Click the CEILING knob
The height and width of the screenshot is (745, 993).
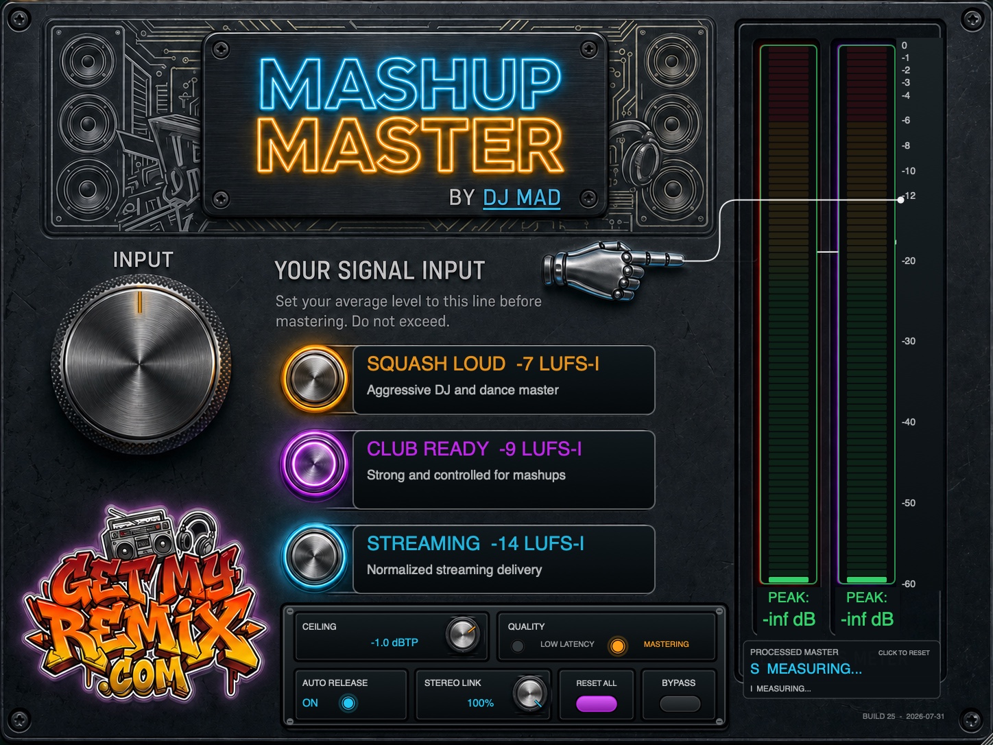tap(463, 636)
